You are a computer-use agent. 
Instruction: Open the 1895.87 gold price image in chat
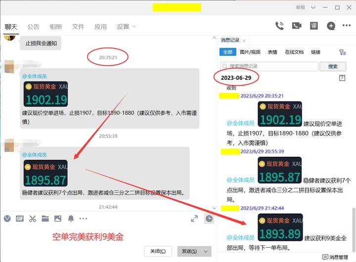(45, 173)
